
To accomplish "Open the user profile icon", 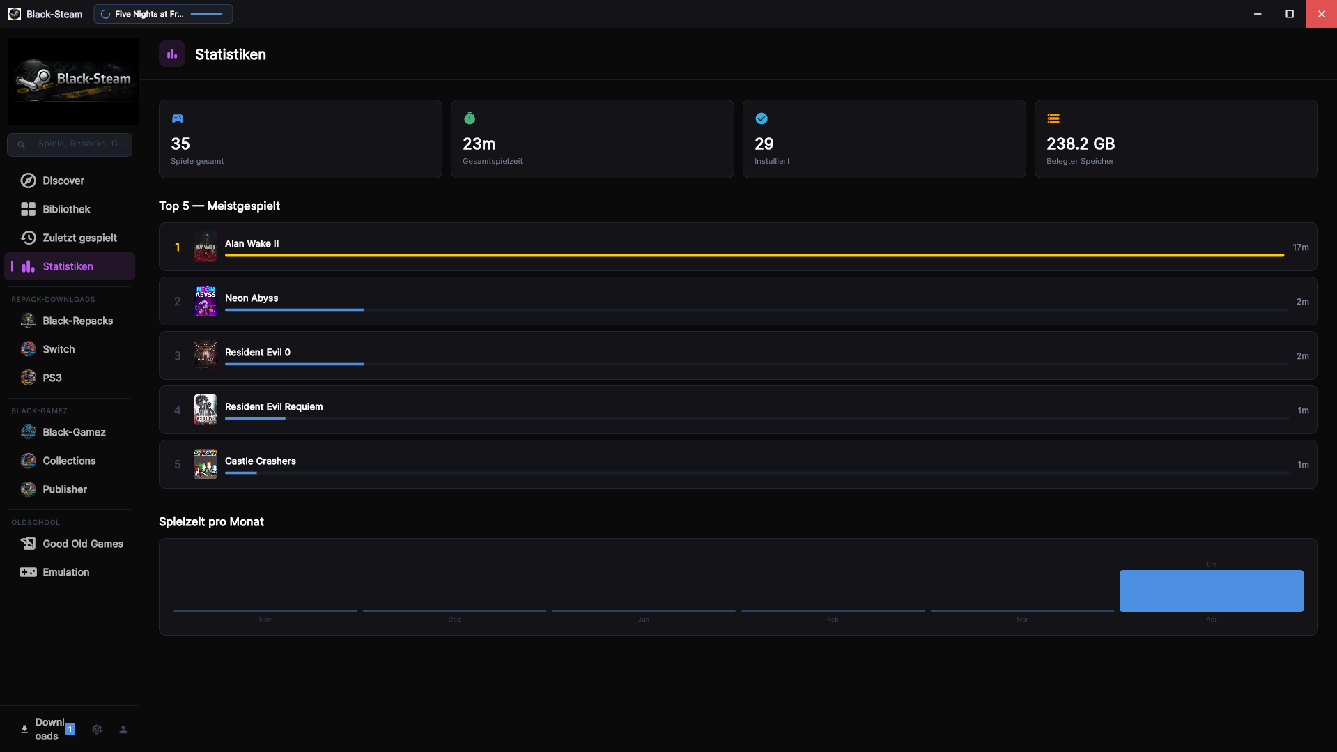I will point(123,729).
